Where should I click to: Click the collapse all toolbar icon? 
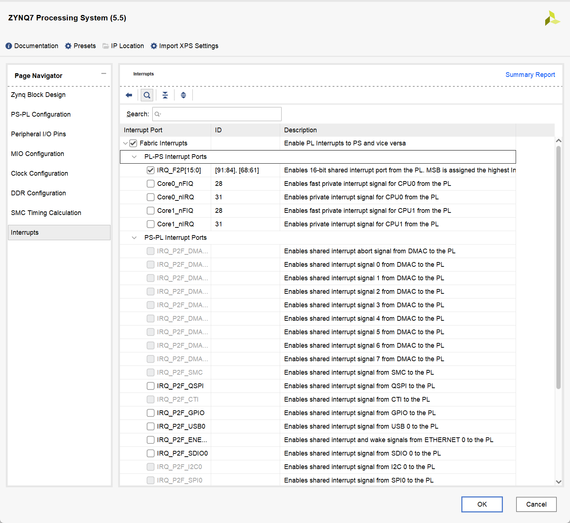pos(165,95)
